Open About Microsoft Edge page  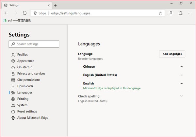coord(33,118)
